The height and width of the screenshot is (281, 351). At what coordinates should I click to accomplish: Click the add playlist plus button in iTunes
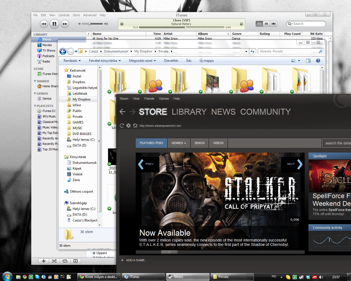44,261
